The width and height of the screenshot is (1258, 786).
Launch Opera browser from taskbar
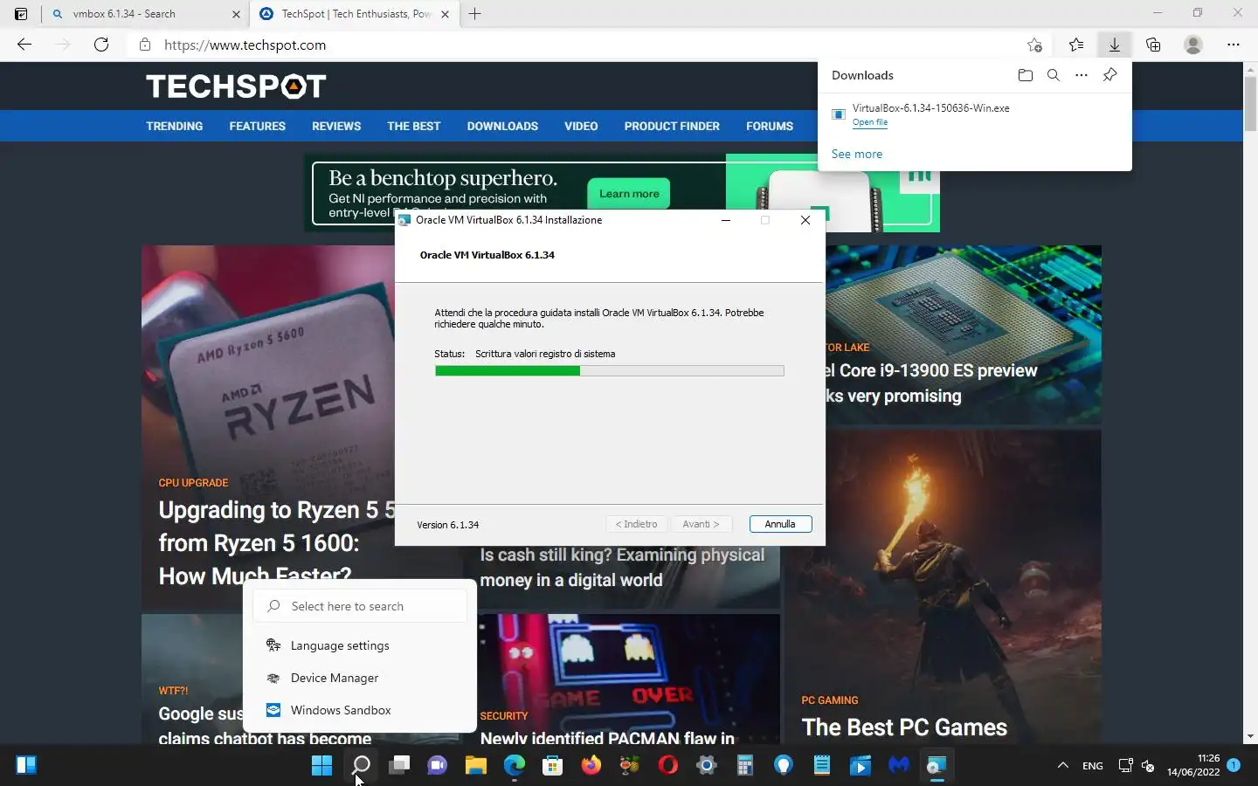[668, 766]
